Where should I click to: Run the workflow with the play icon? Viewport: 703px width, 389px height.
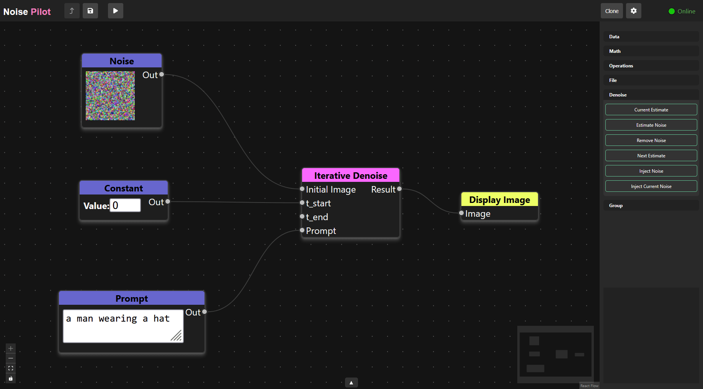point(116,11)
